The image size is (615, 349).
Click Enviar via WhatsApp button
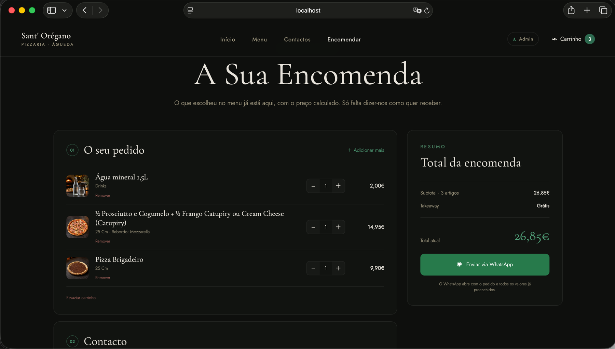tap(484, 265)
